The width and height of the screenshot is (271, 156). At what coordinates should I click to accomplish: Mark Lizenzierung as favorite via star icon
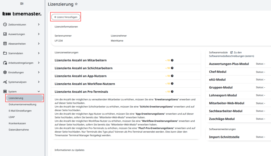[76, 4]
